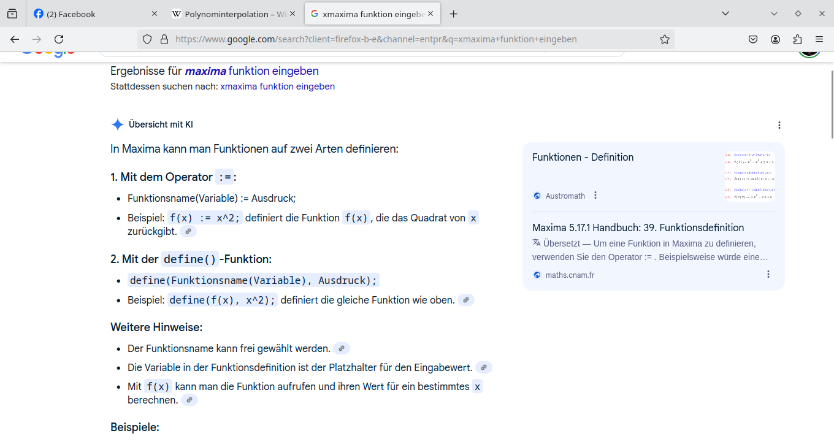Go back using the back arrow

[15, 39]
